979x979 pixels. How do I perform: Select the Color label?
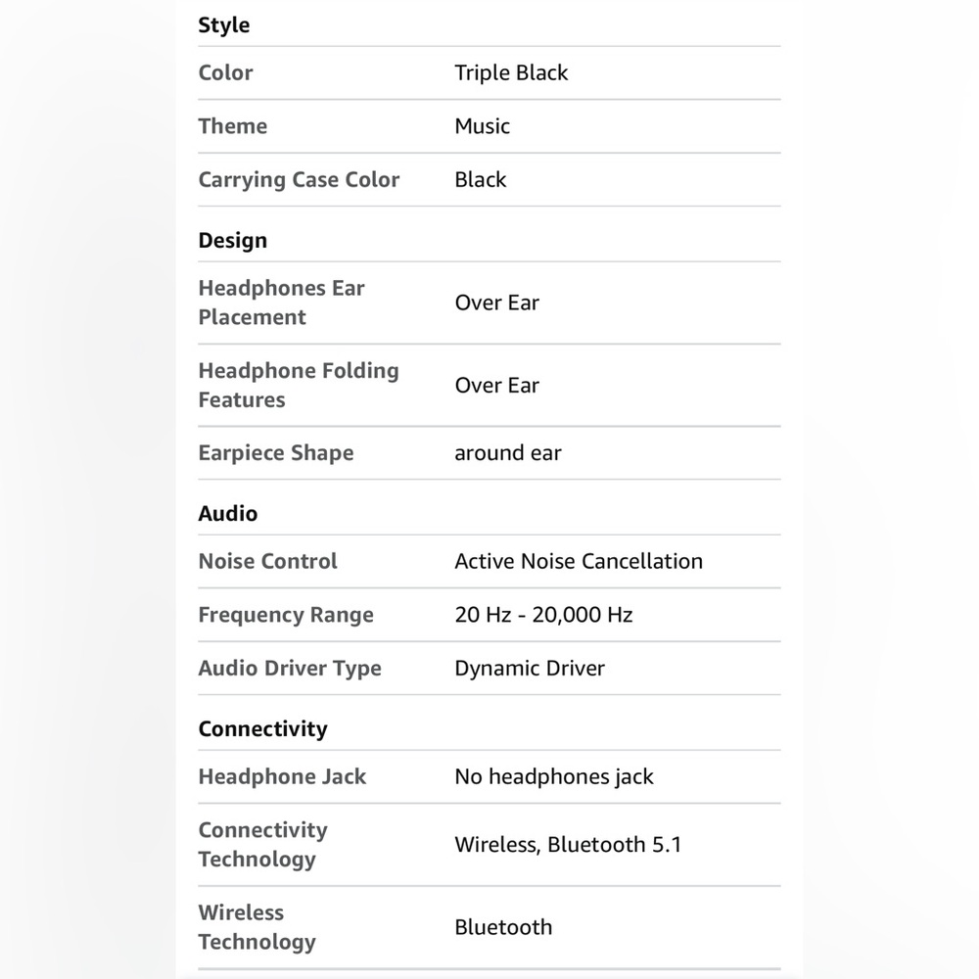coord(225,72)
